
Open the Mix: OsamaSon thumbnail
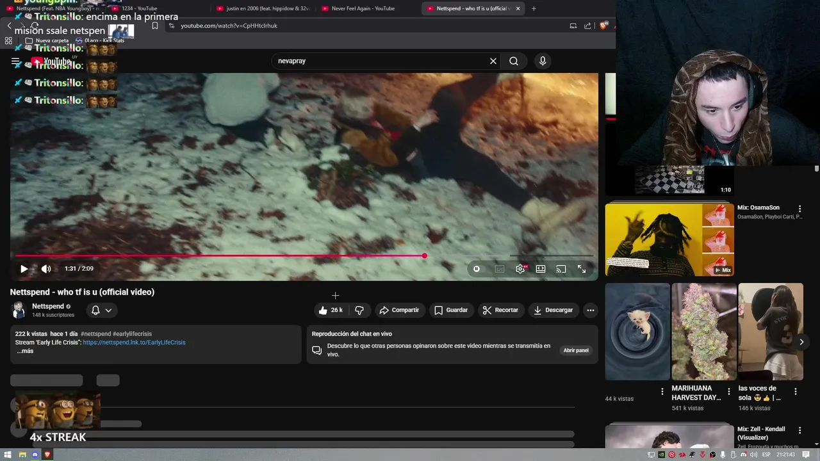[669, 239]
